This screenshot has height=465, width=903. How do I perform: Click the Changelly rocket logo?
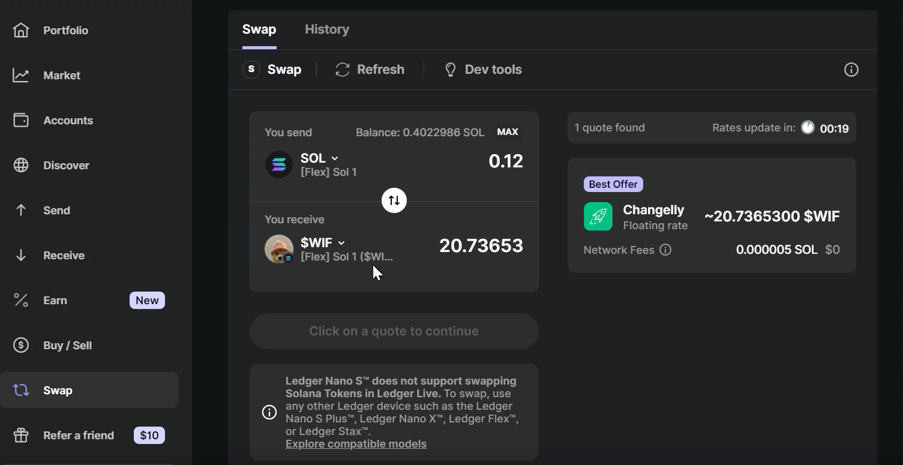tap(598, 217)
